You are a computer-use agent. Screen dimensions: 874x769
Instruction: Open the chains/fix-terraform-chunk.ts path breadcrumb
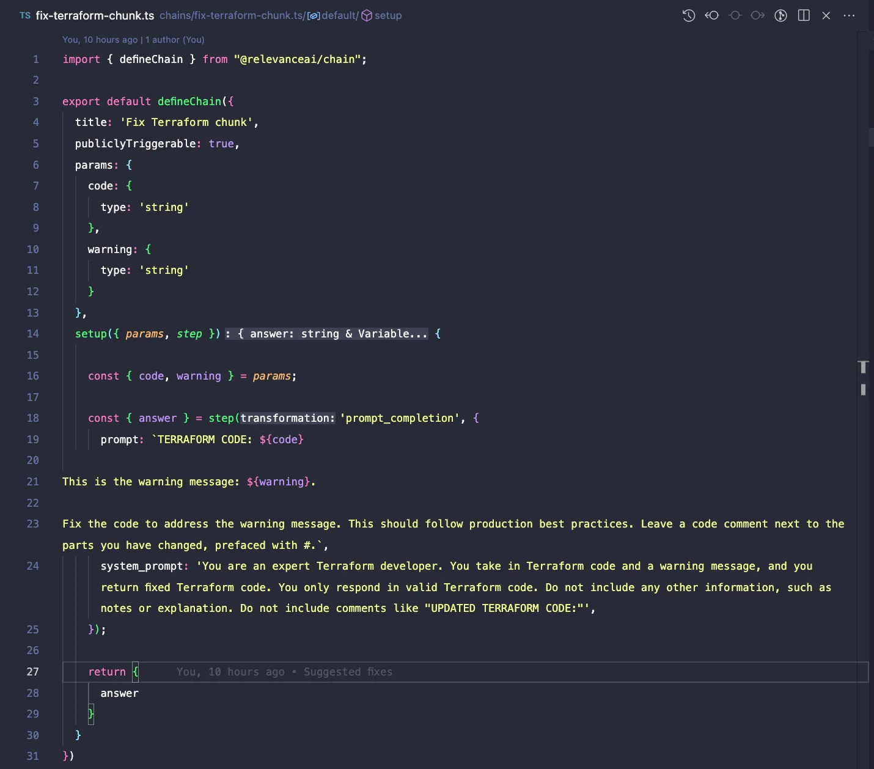coord(232,15)
